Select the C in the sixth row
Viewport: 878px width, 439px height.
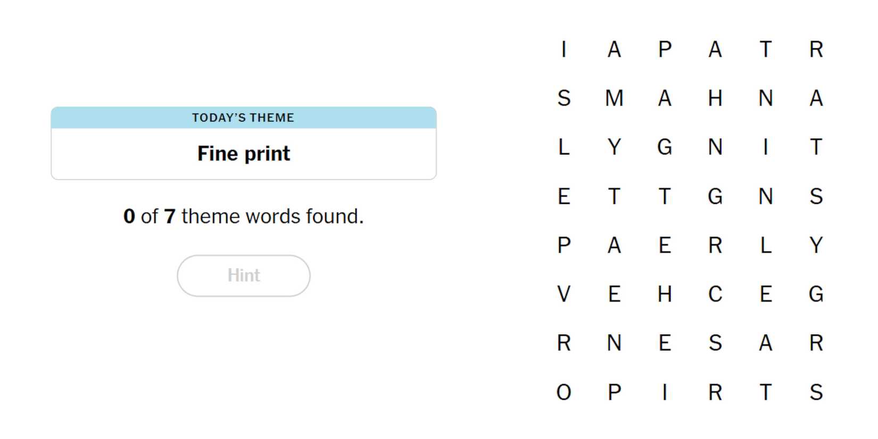coord(716,294)
